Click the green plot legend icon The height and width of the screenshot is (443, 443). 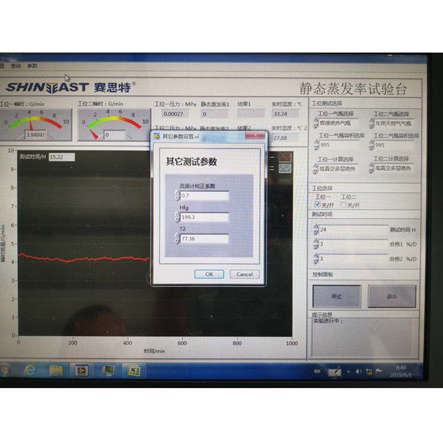click(285, 168)
